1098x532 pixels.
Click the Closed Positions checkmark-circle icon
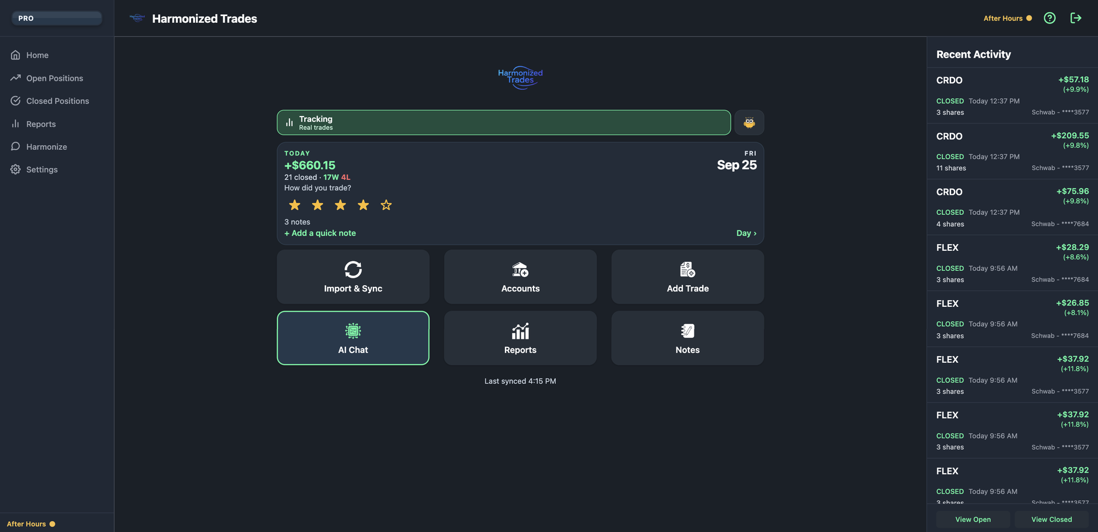15,101
